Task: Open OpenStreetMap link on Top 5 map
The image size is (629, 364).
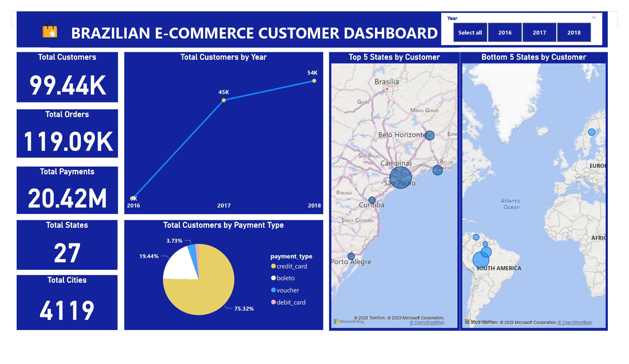Action: [427, 323]
